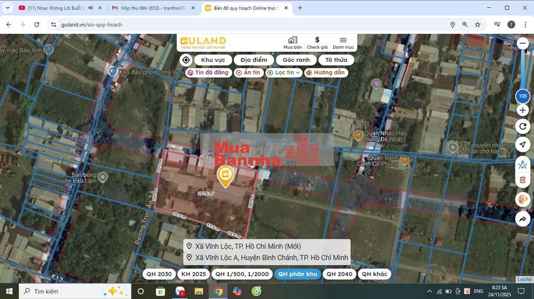
Task: Click the Hướng dẫn button
Action: tap(325, 73)
